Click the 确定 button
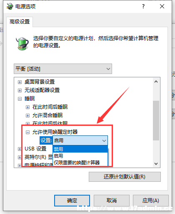 72,201
